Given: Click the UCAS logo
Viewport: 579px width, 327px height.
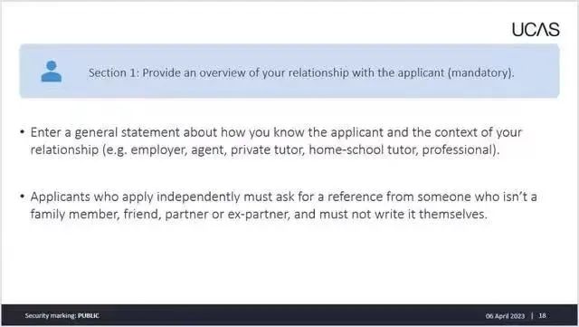Looking at the screenshot, I should pyautogui.click(x=536, y=29).
